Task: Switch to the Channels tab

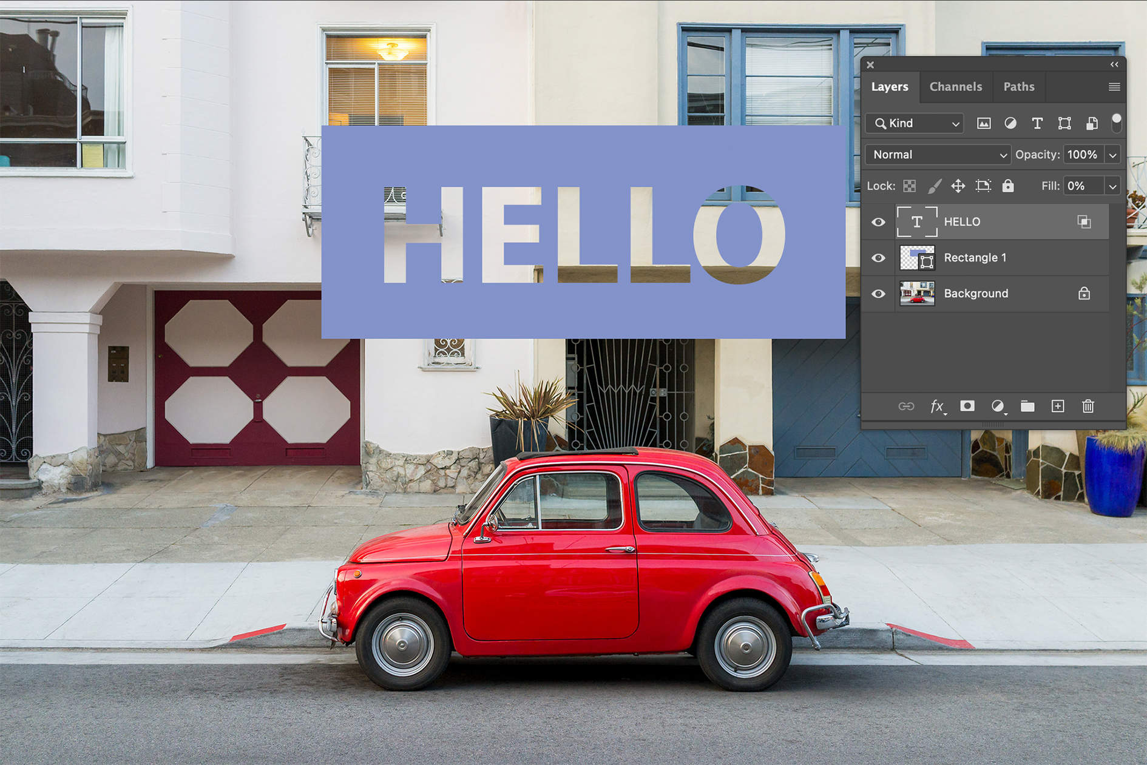Action: (956, 87)
